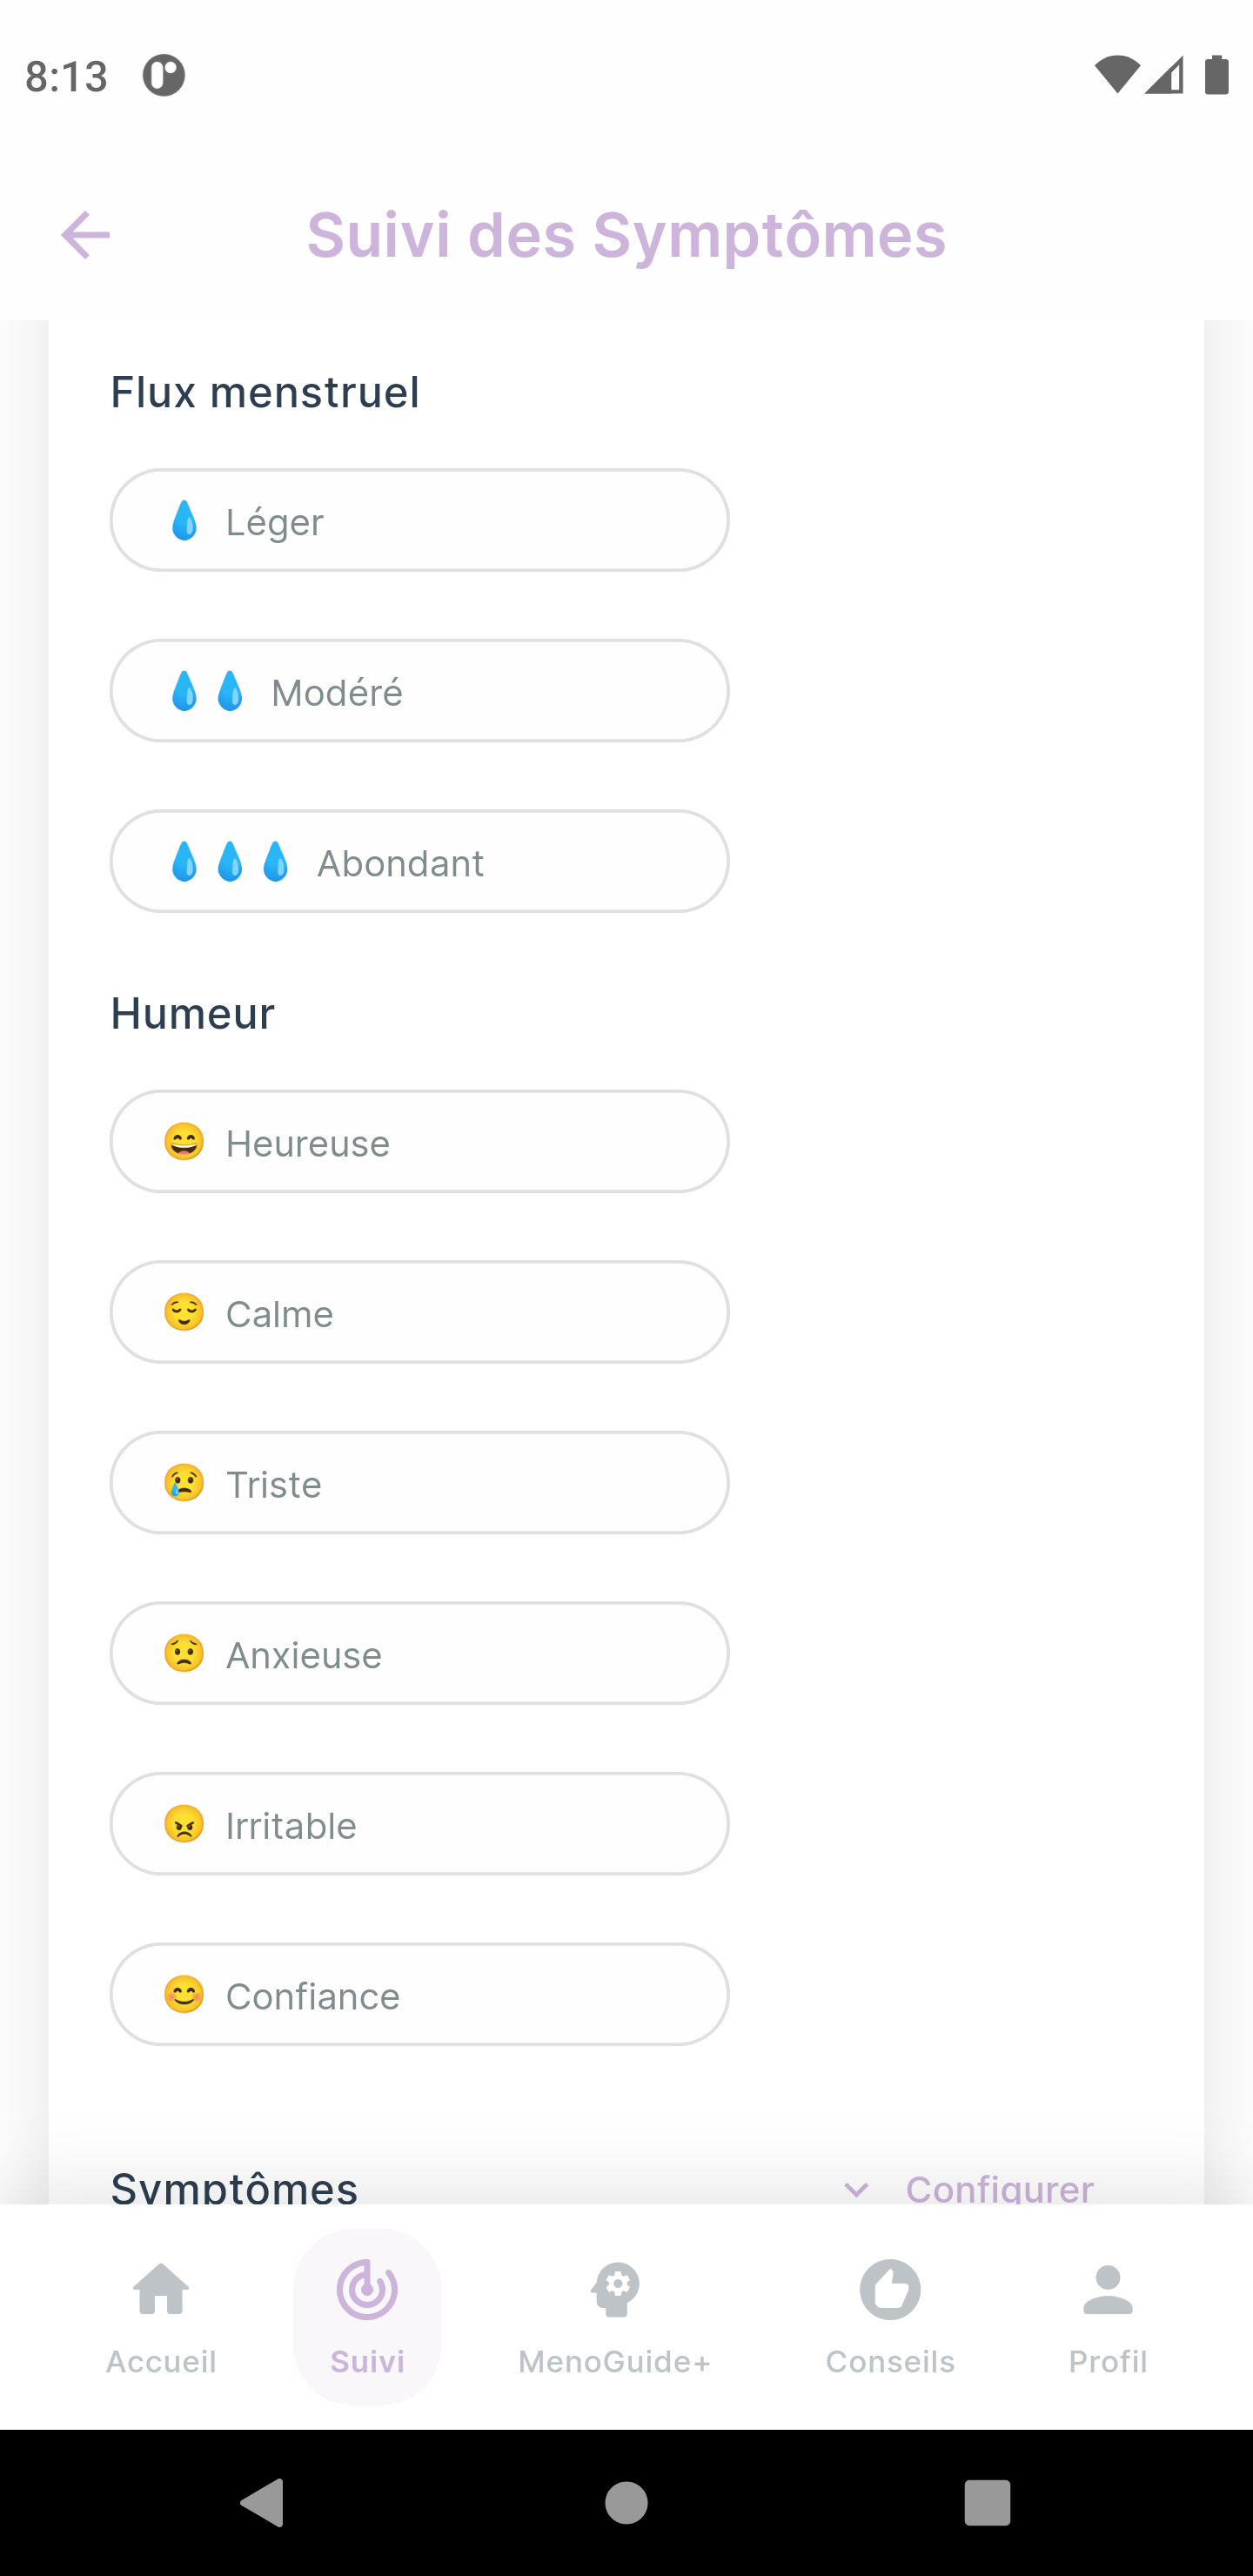Open the Profil person icon
This screenshot has height=2576, width=1253.
(x=1107, y=2290)
